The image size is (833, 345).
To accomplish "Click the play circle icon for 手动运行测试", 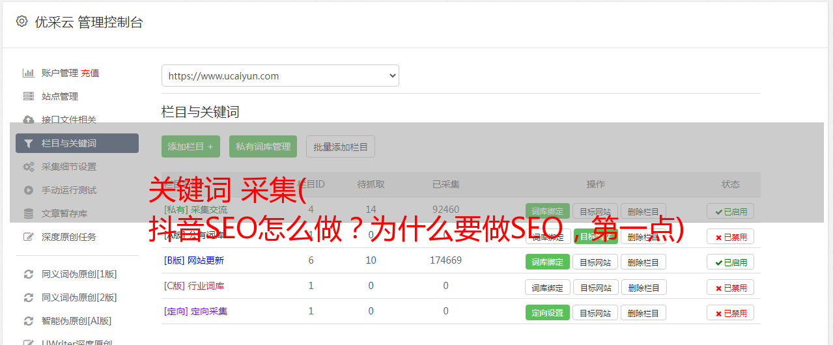I will tap(29, 190).
